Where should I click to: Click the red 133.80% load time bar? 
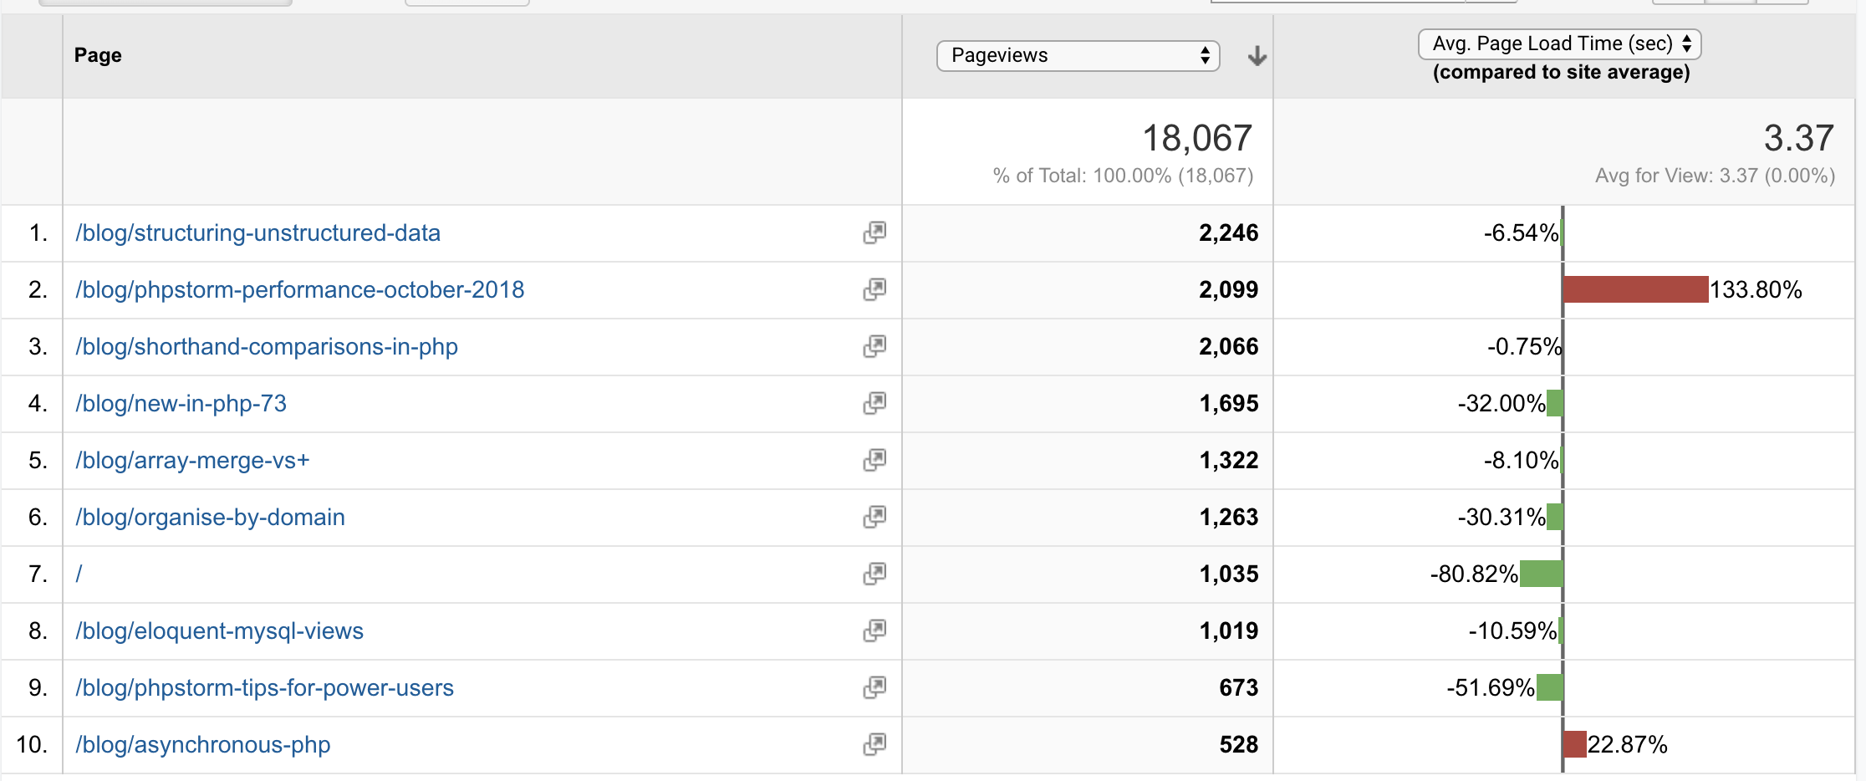point(1635,289)
